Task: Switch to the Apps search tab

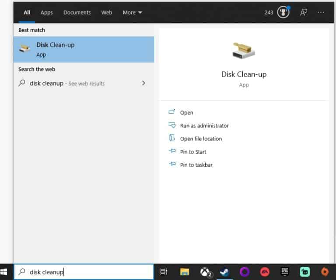Action: click(x=47, y=13)
